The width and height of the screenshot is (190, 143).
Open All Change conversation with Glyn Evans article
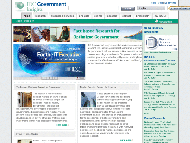click(x=160, y=65)
